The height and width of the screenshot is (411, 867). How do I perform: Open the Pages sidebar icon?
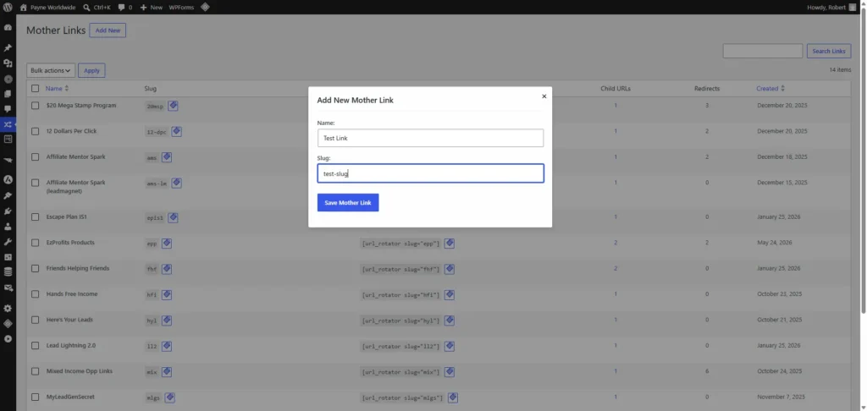[x=8, y=94]
